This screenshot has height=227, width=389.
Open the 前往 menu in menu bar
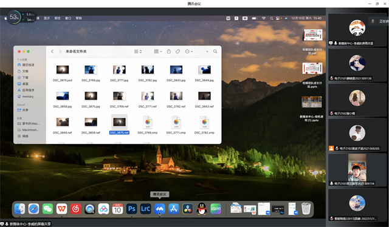coord(57,18)
